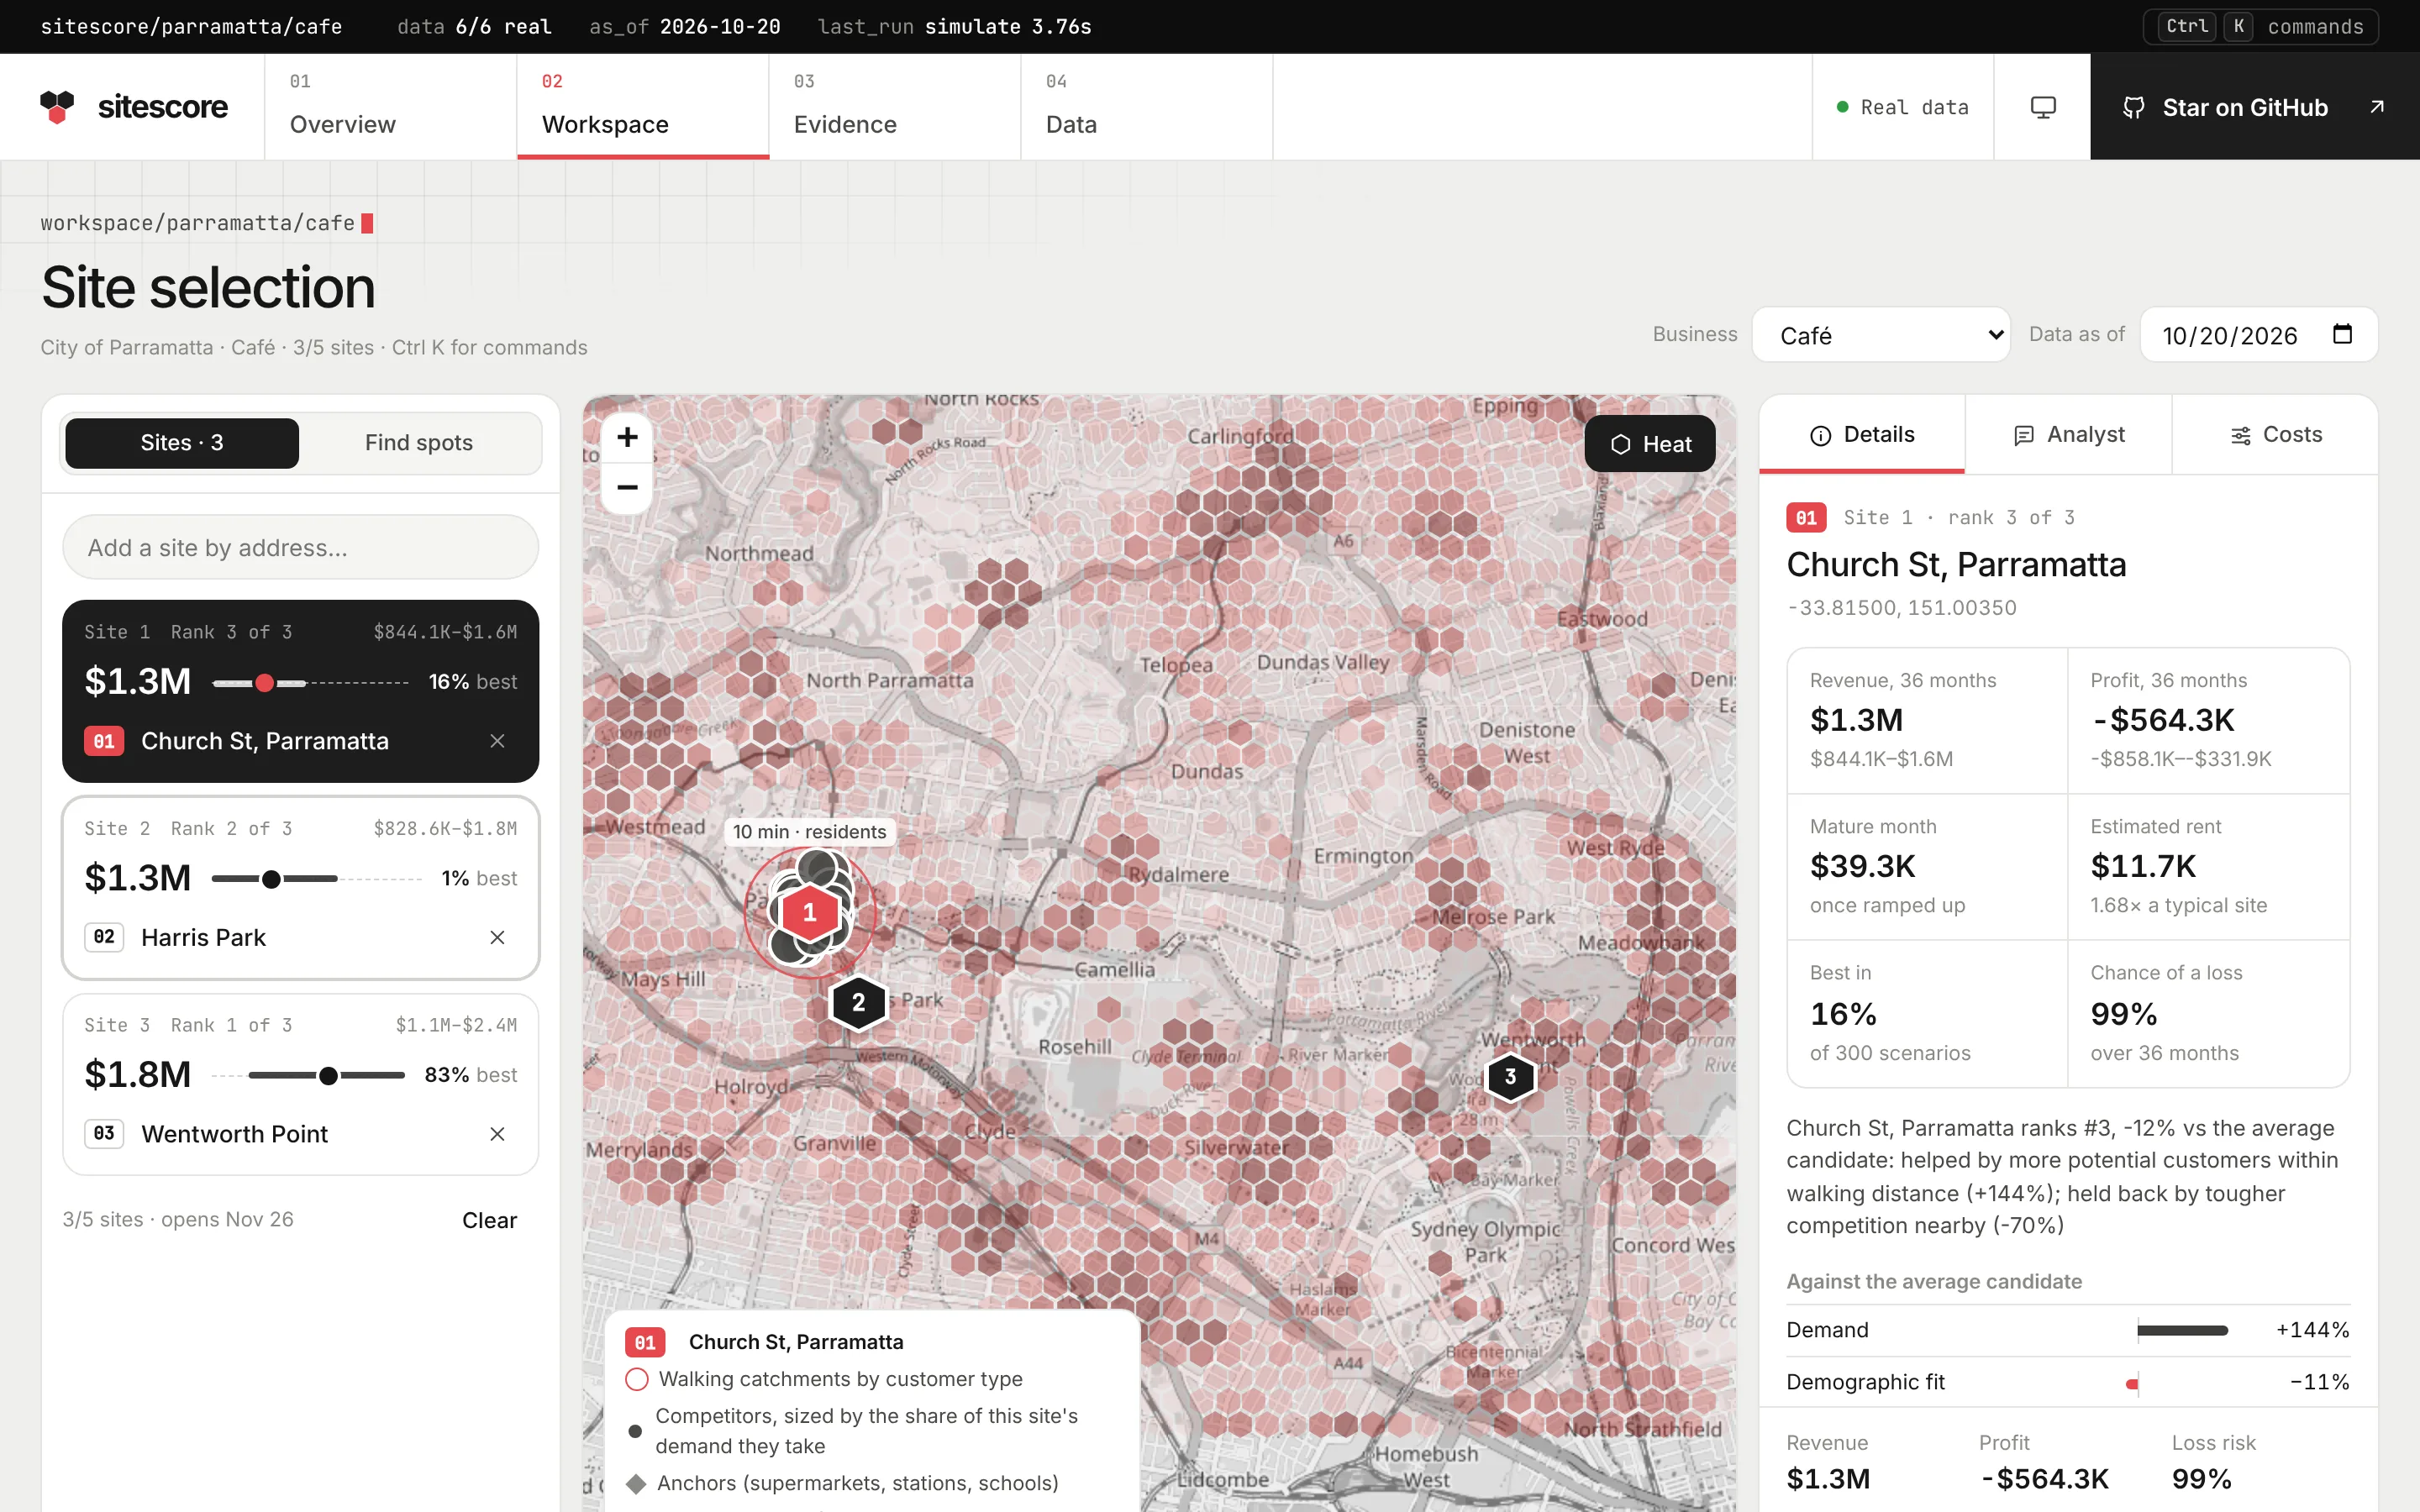The height and width of the screenshot is (1512, 2420).
Task: Remove Wentworth Point site with X
Action: 497,1134
